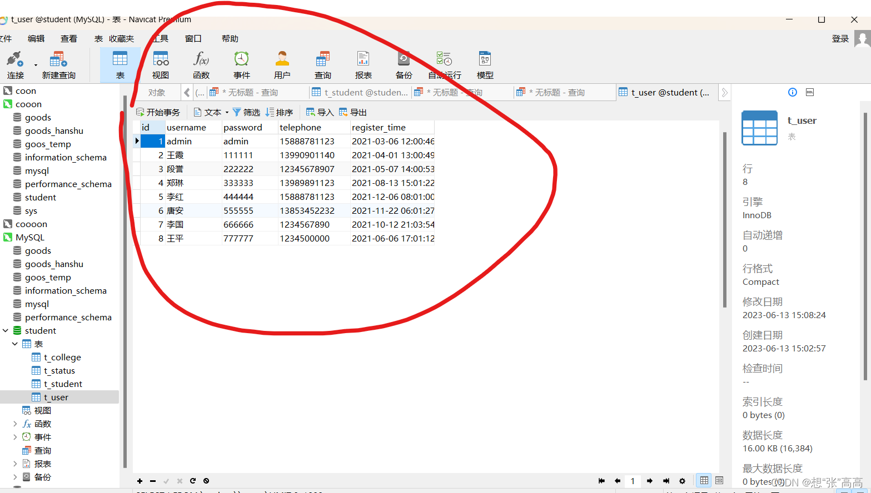Go to first page of records
The width and height of the screenshot is (871, 493).
pyautogui.click(x=601, y=481)
